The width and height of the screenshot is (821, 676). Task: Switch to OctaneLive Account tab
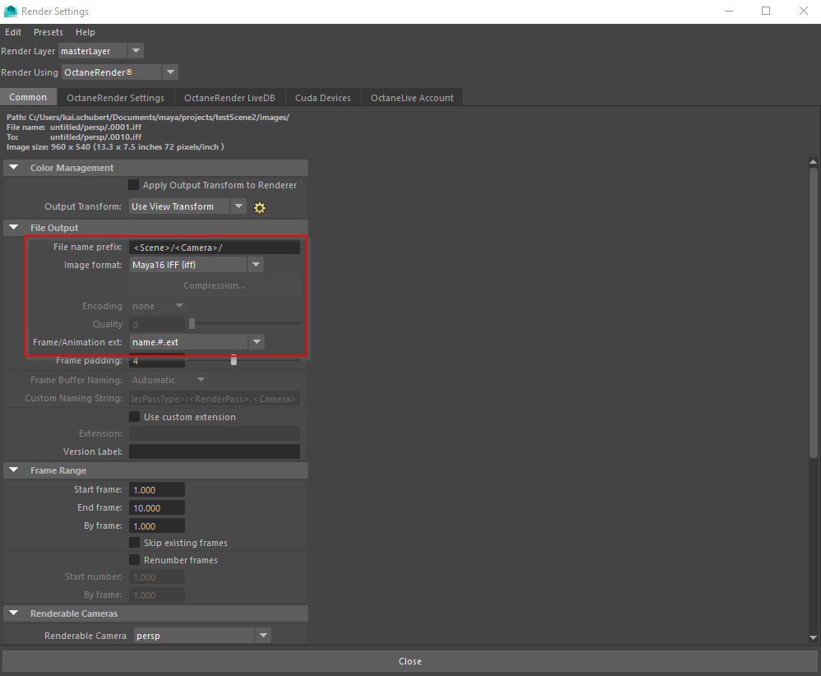click(412, 98)
